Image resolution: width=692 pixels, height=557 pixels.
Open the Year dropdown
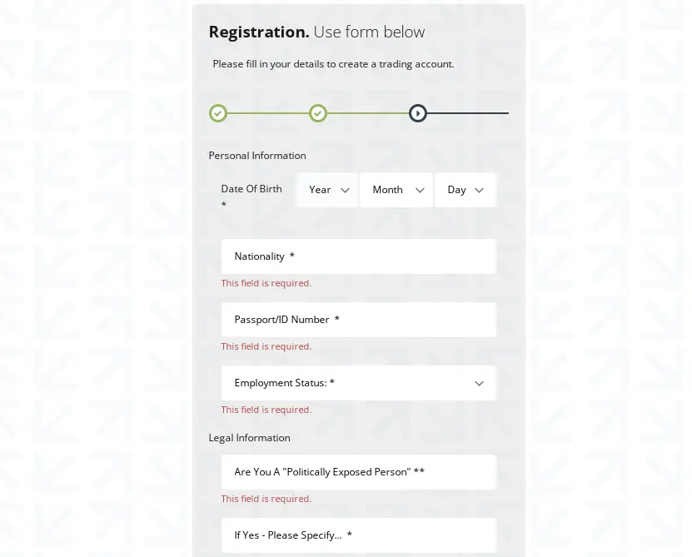(327, 190)
